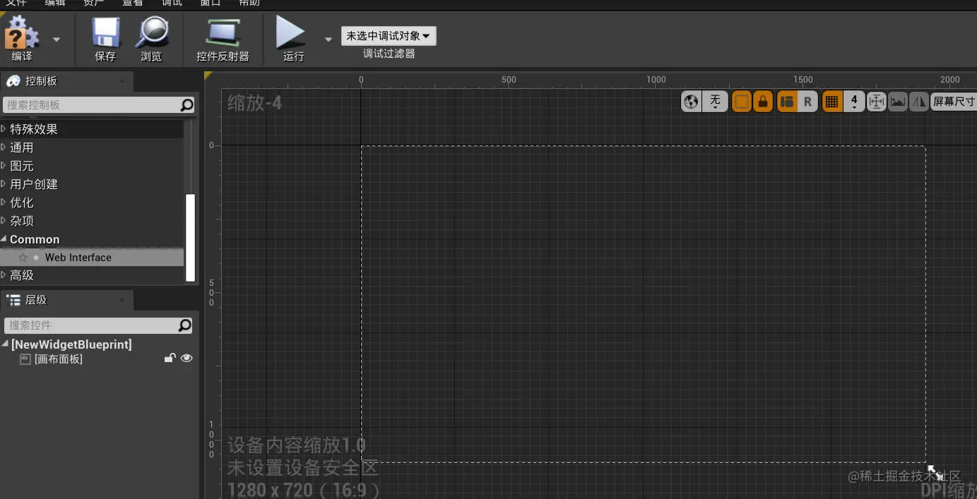This screenshot has width=977, height=499.
Task: Open the grid snap size 4 dropdown
Action: point(854,102)
